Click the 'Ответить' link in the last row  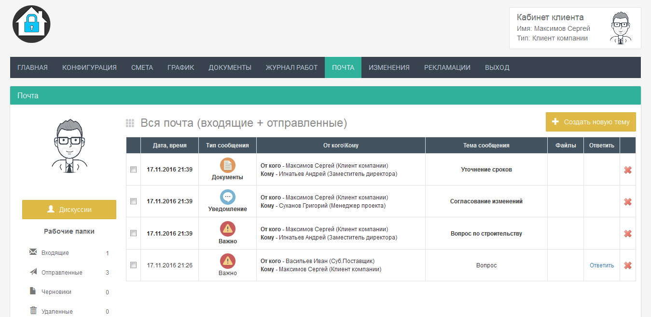pyautogui.click(x=601, y=265)
